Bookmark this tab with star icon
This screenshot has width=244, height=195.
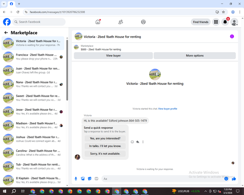(x=224, y=12)
